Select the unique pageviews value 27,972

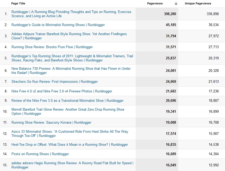click(214, 36)
